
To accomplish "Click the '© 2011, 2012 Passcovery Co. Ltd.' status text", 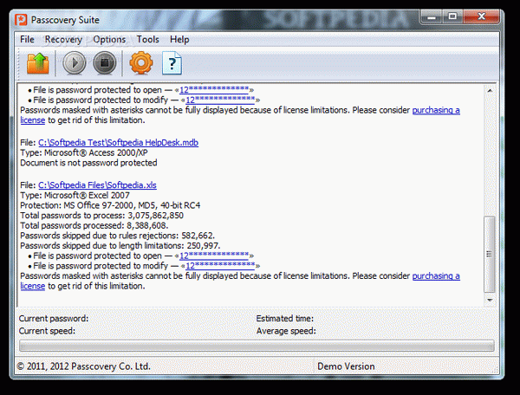I will point(83,366).
